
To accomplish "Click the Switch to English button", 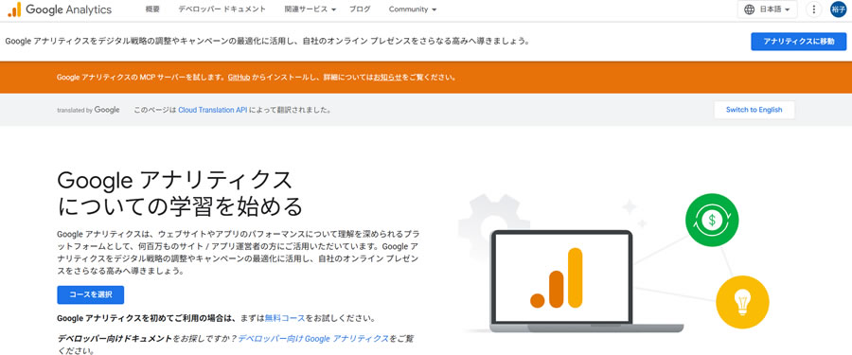I will 754,110.
